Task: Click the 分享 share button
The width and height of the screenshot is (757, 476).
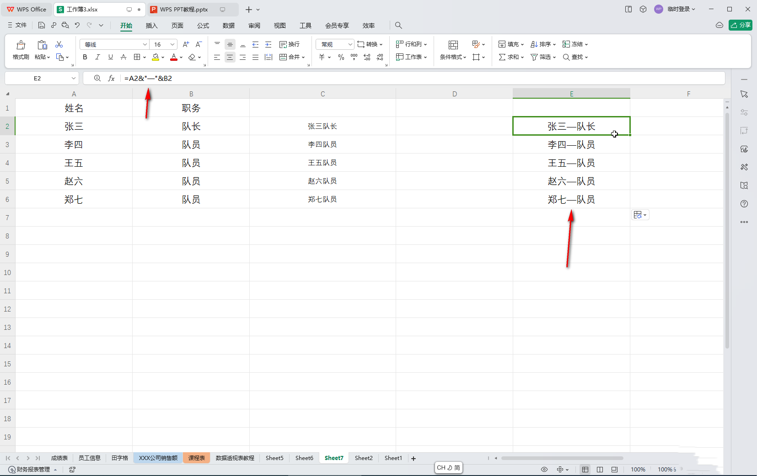Action: click(741, 25)
